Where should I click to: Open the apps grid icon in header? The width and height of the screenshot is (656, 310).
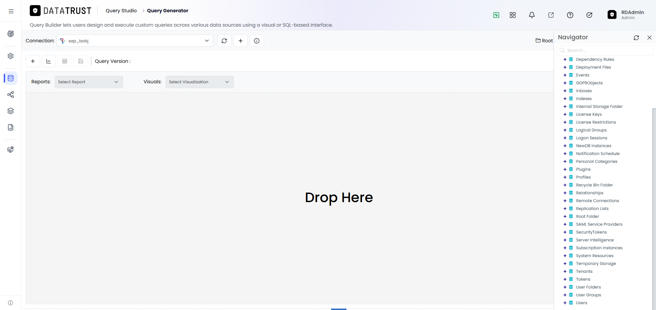click(x=513, y=15)
